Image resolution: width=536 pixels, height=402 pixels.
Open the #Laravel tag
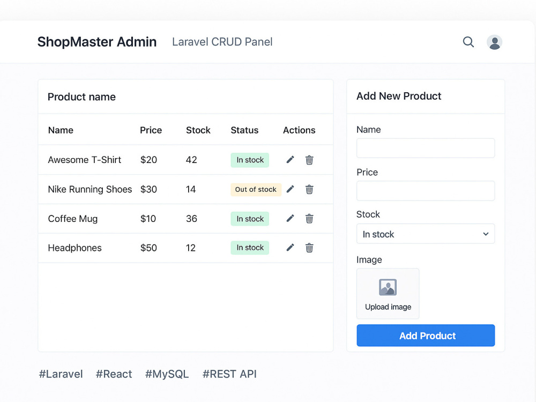(x=61, y=374)
